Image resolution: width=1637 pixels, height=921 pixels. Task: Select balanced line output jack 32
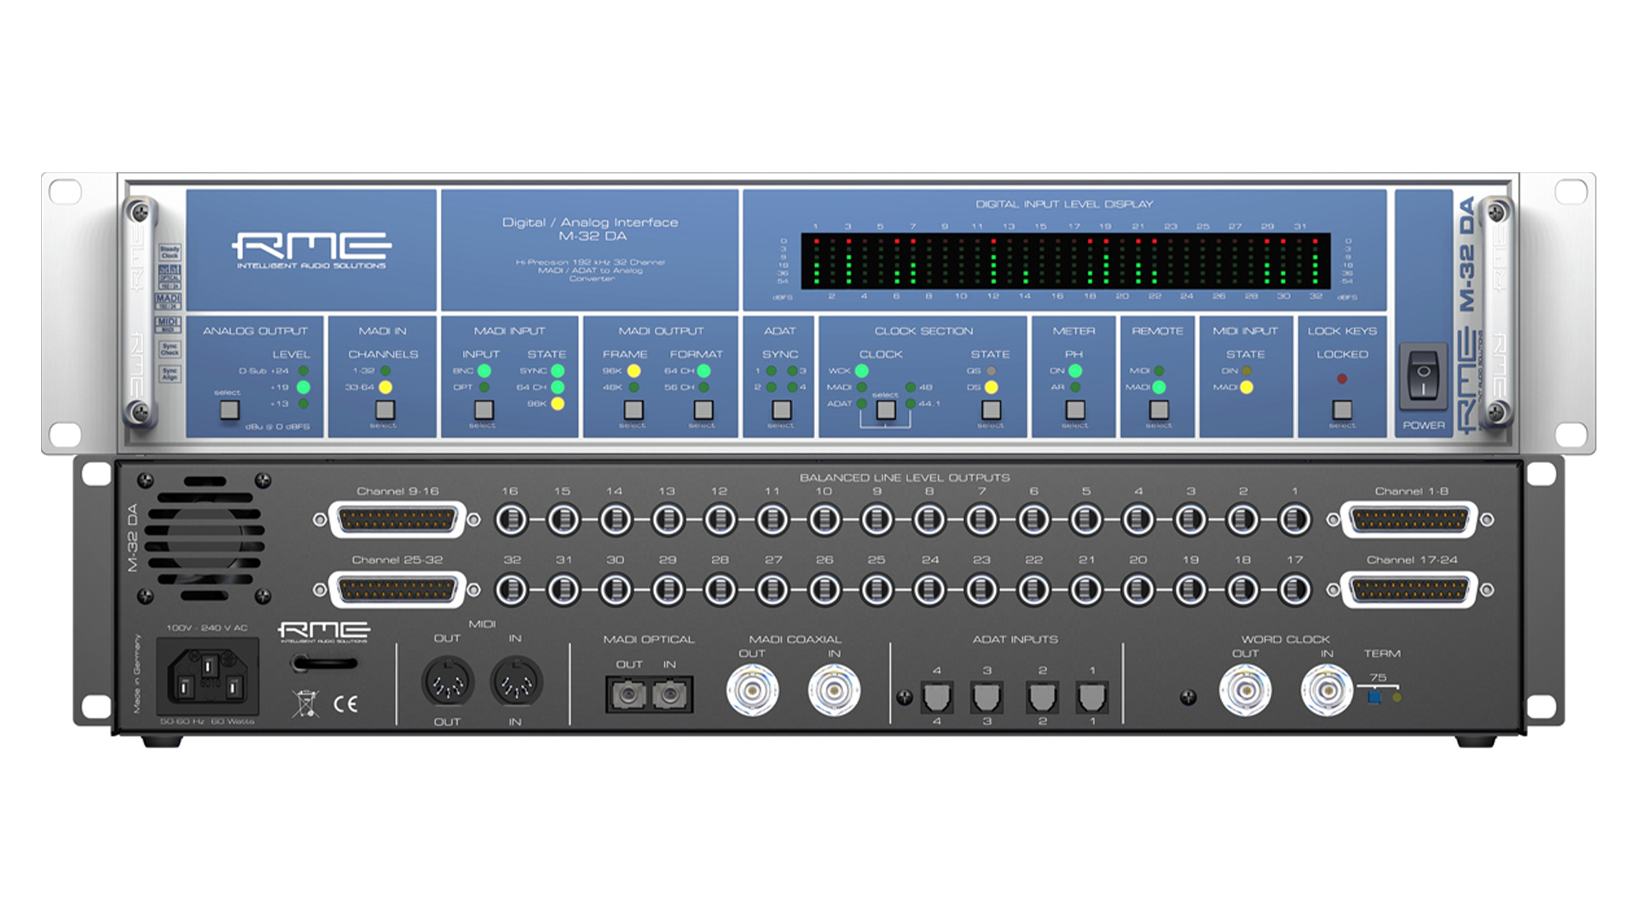click(x=512, y=589)
